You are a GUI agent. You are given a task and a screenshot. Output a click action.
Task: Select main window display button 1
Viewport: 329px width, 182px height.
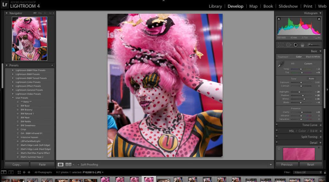click(x=4, y=172)
